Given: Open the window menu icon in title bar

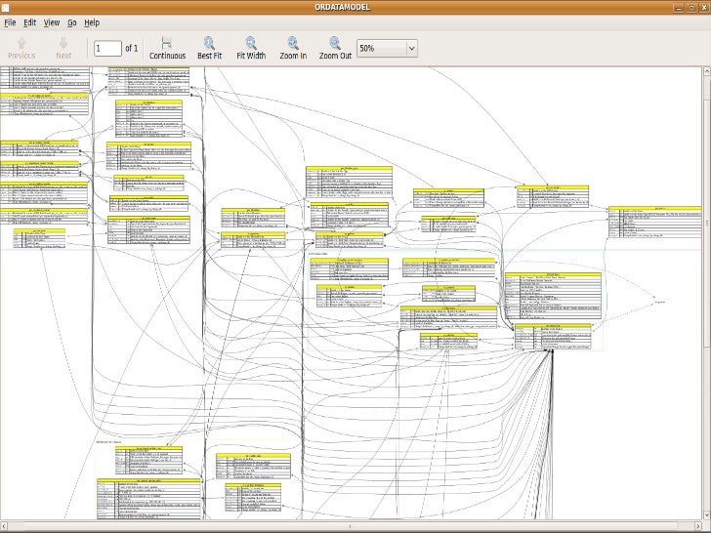Looking at the screenshot, I should tap(7, 7).
